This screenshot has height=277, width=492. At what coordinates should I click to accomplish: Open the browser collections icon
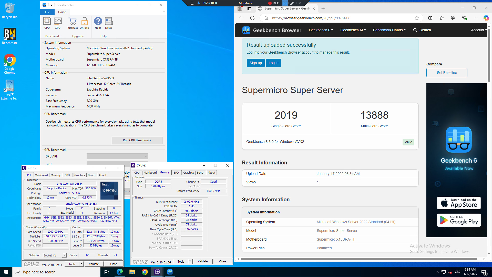453,18
